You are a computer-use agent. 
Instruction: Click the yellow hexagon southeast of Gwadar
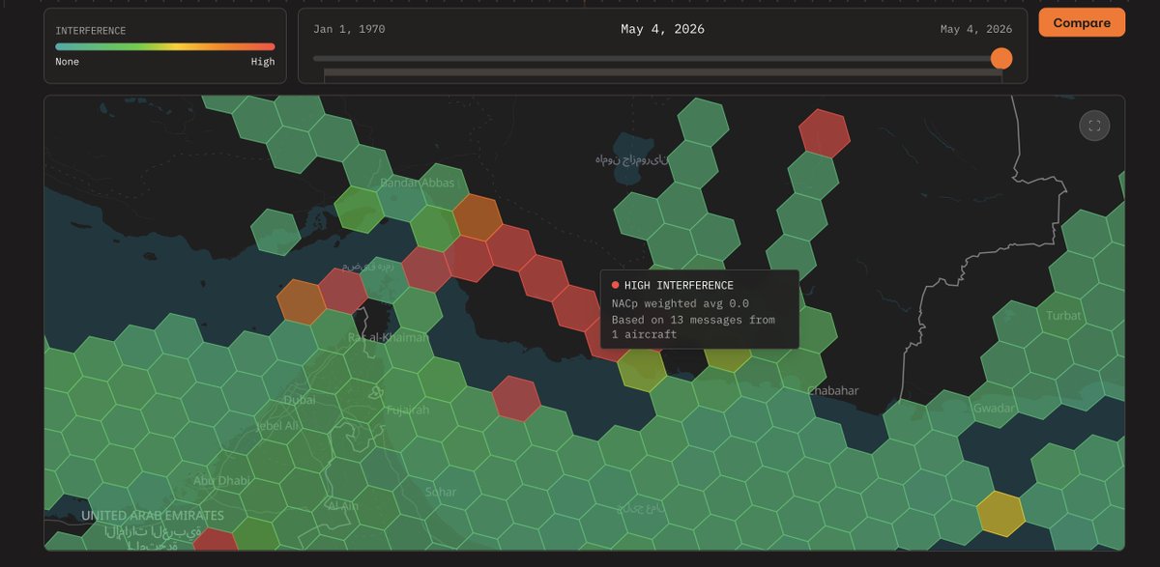click(x=1000, y=513)
